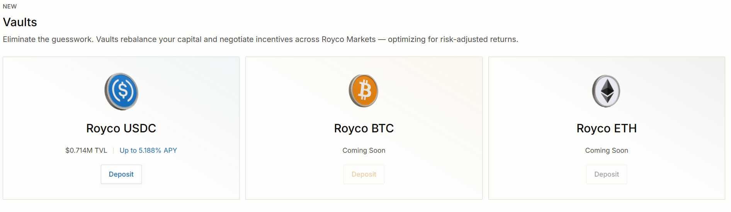Click the Royco USDC vault title

[121, 129]
